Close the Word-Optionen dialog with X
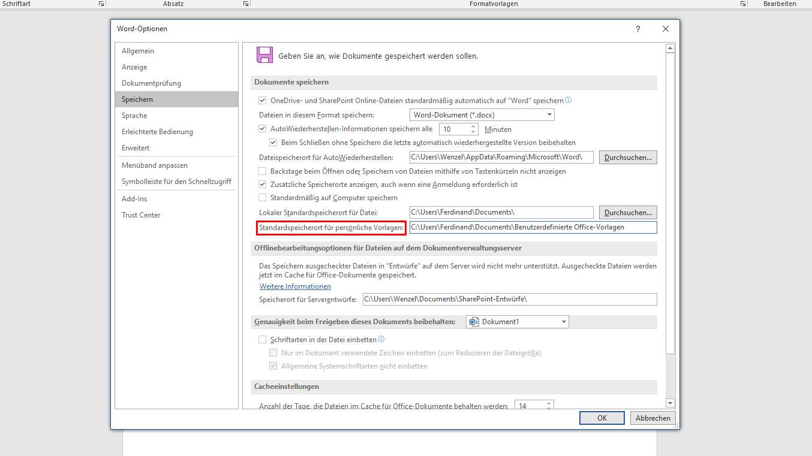The height and width of the screenshot is (456, 812). (x=666, y=29)
